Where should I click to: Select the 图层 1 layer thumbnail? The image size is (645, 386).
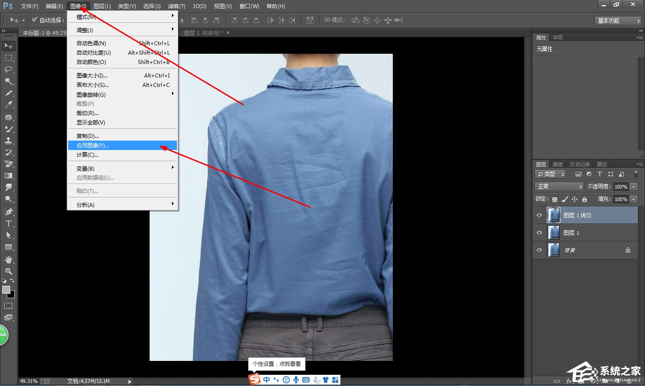point(554,233)
